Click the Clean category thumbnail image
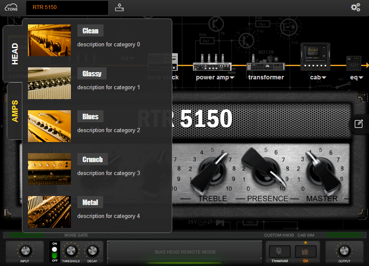 [x=49, y=40]
